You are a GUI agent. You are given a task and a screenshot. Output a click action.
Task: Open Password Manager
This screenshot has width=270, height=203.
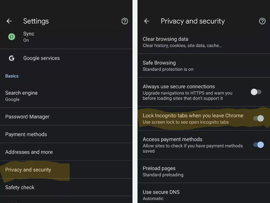tap(27, 117)
